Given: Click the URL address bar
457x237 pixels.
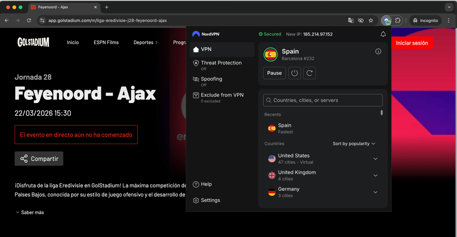Looking at the screenshot, I should point(192,20).
